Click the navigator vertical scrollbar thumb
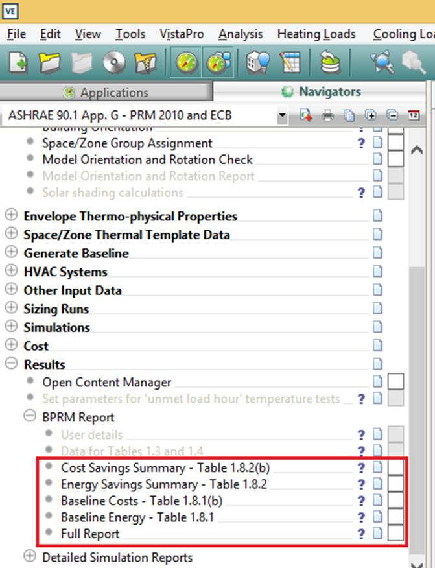 (x=417, y=410)
